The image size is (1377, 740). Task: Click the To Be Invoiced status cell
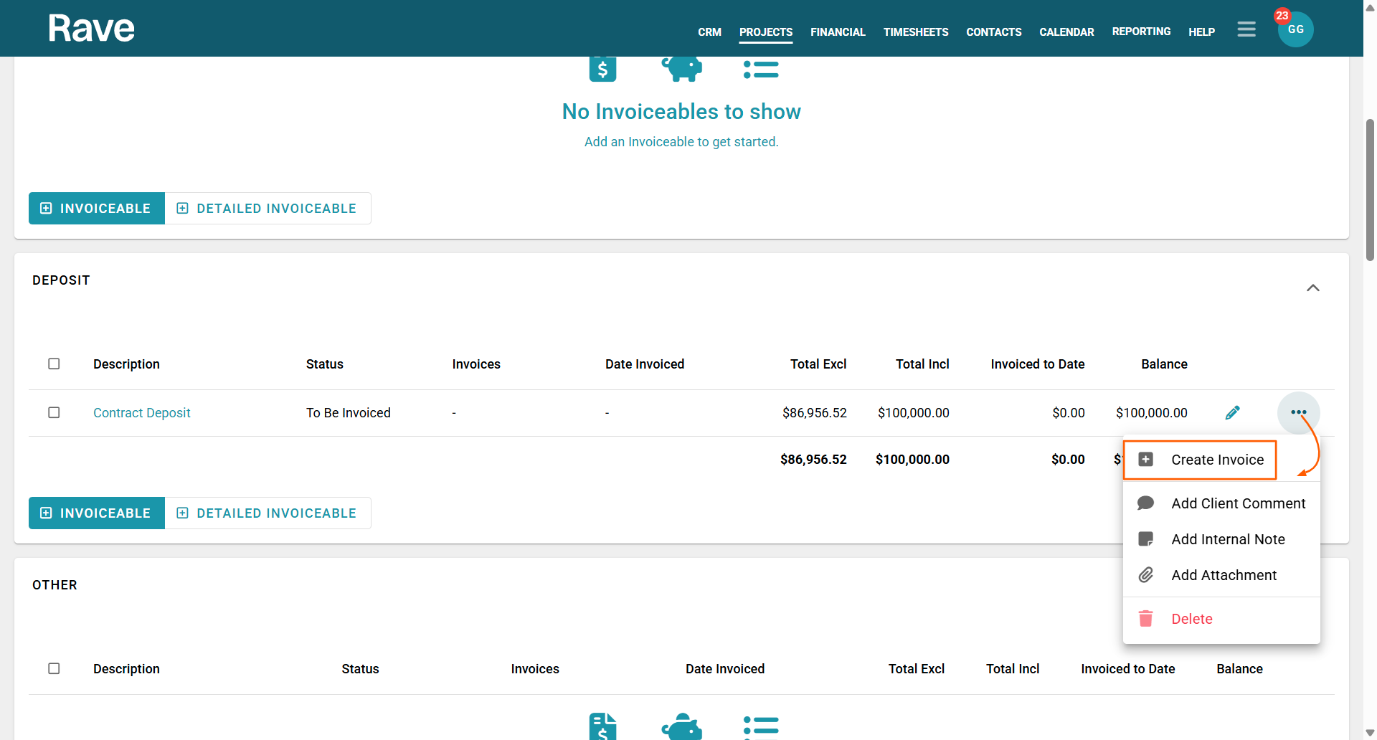pyautogui.click(x=349, y=412)
